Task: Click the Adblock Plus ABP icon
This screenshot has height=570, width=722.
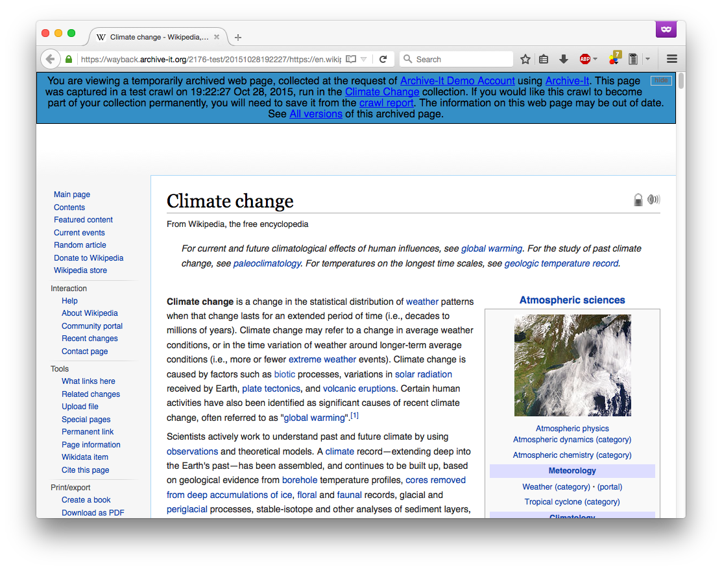Action: 584,59
